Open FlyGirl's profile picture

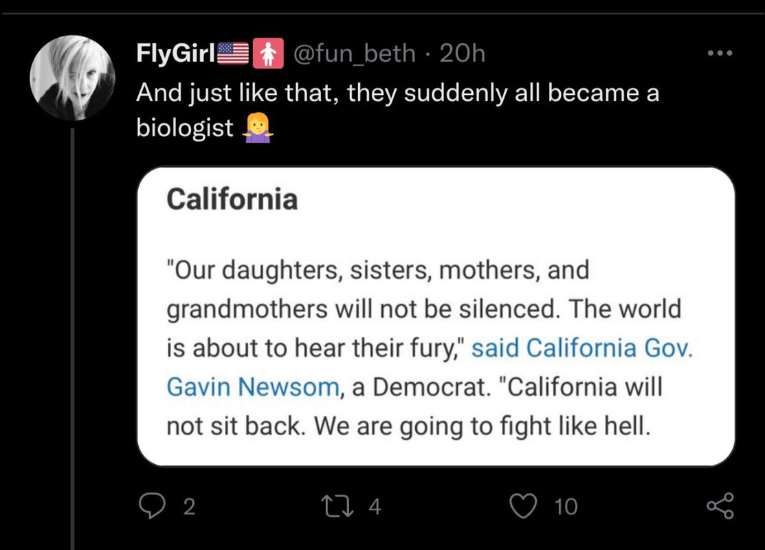pos(72,78)
